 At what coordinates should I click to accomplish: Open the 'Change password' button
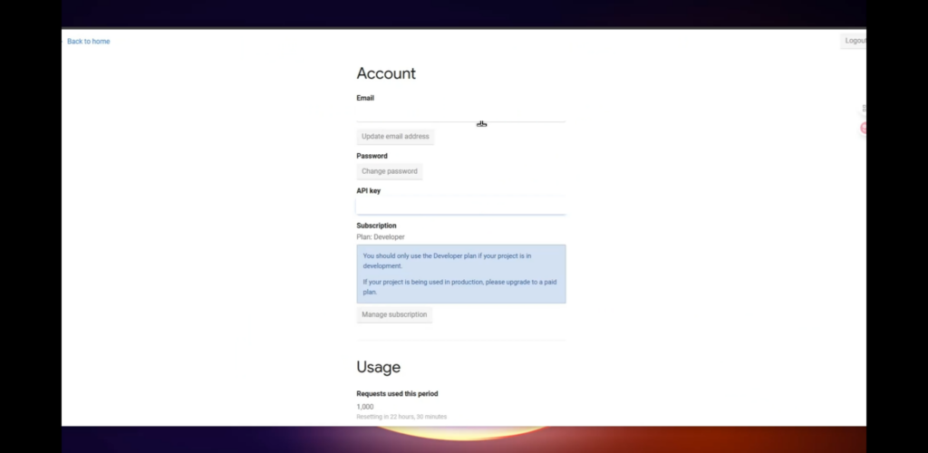[390, 171]
